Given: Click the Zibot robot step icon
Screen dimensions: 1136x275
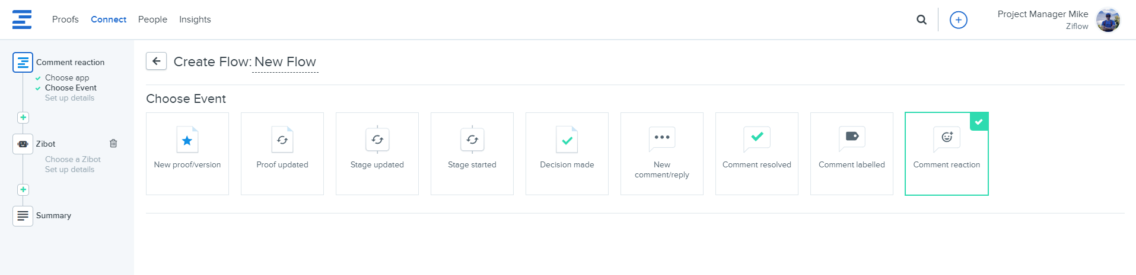Looking at the screenshot, I should click(23, 144).
